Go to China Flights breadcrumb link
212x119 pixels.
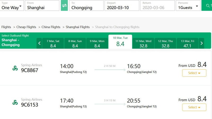[51, 27]
